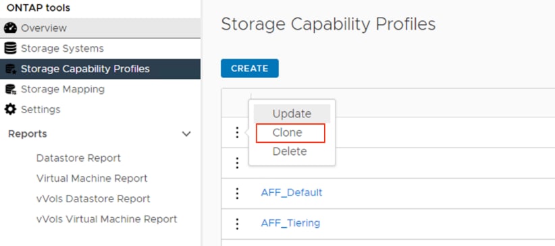The width and height of the screenshot is (555, 246).
Task: Open the AFF_Default profile link
Action: coord(292,193)
